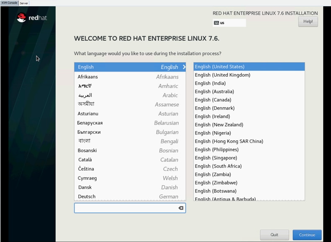Choose English (New Zealand) locale

click(249, 125)
